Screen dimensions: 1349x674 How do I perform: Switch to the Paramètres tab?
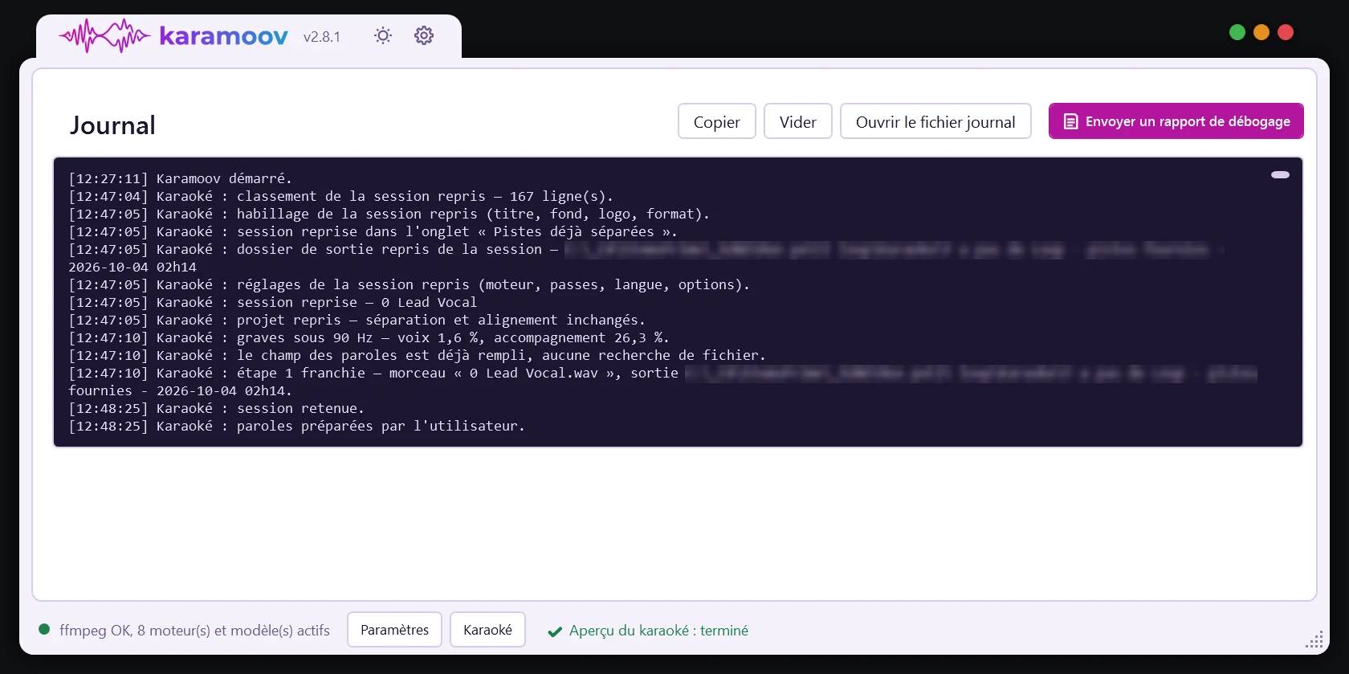tap(394, 630)
